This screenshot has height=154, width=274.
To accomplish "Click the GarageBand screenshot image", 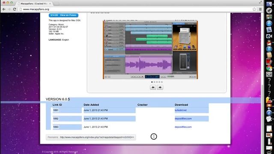I will pos(150,50).
